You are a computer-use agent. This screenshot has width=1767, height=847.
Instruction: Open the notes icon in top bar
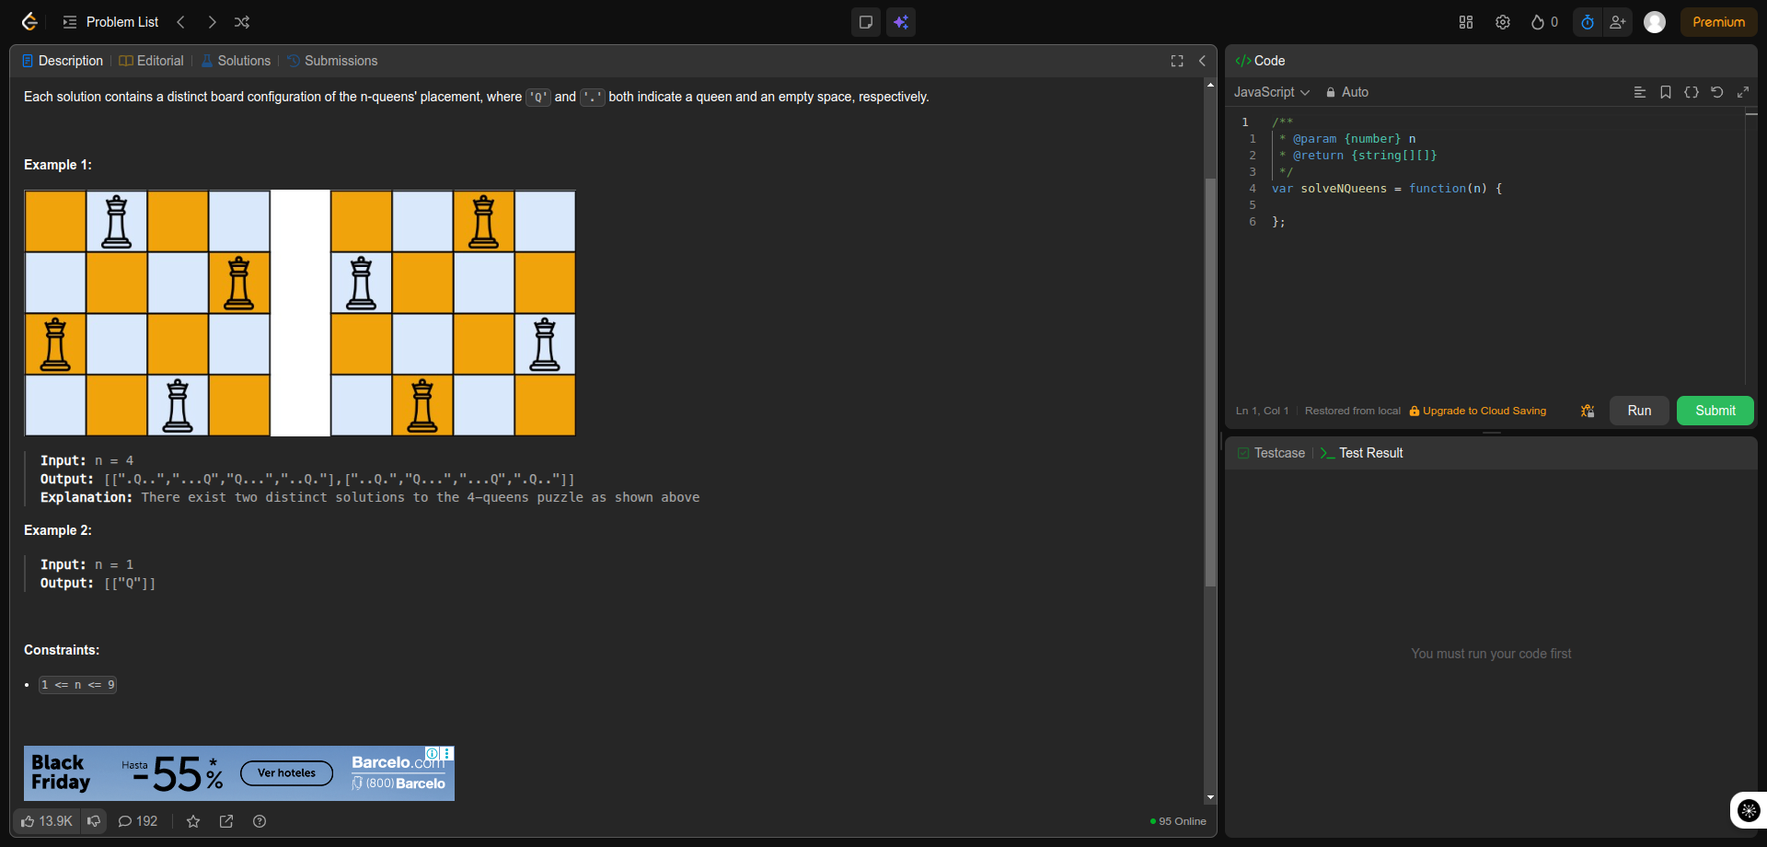click(x=865, y=22)
